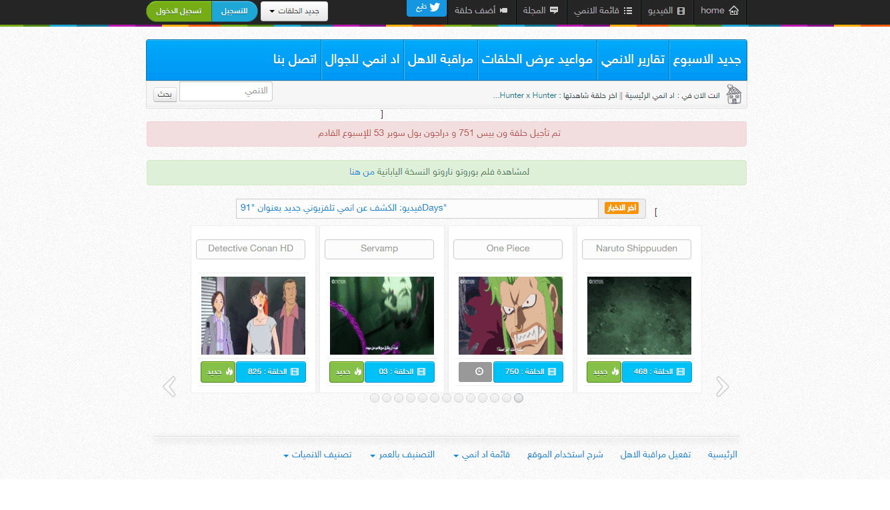This screenshot has width=890, height=510.
Task: Click the الانمي search input field
Action: click(x=225, y=91)
